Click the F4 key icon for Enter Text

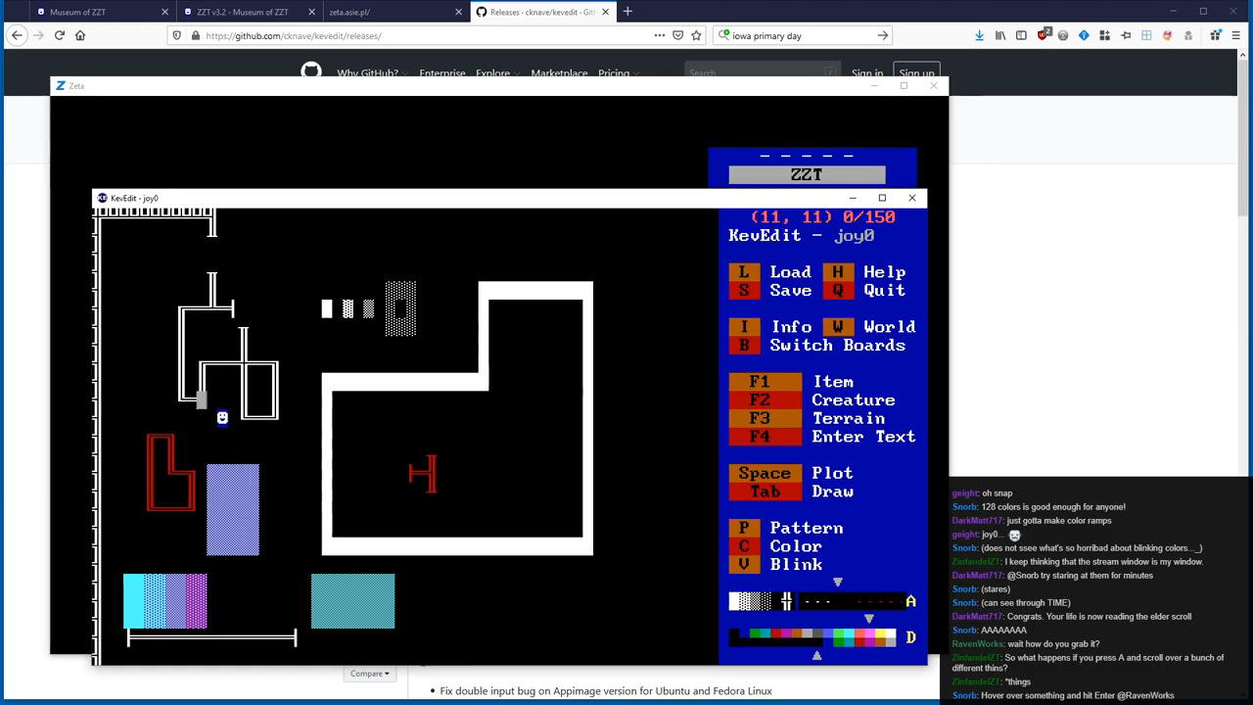(x=765, y=437)
